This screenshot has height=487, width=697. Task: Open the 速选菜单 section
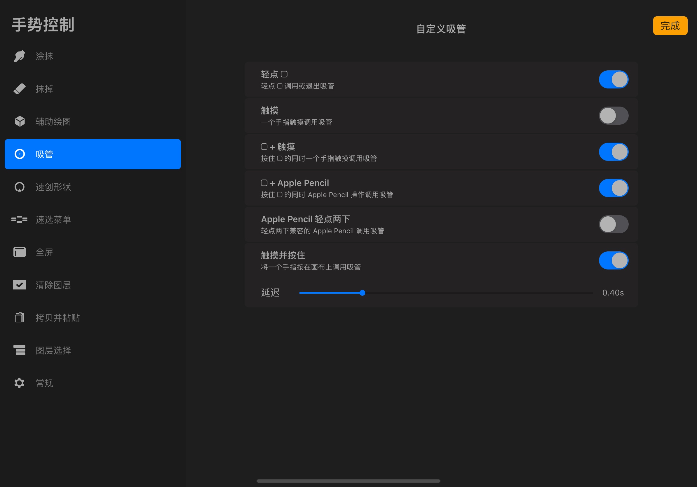(93, 220)
